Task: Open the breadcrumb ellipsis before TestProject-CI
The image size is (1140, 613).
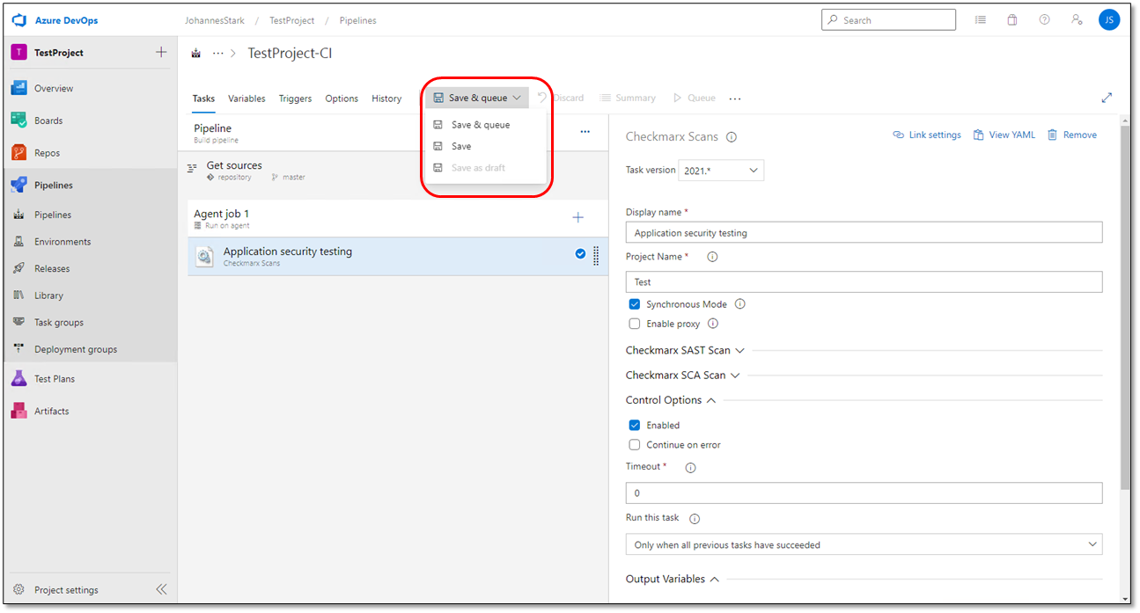Action: [218, 54]
